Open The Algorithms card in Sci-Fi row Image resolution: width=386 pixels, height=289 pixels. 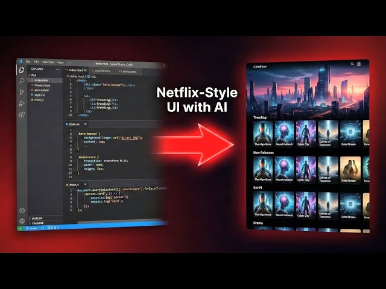click(x=263, y=205)
